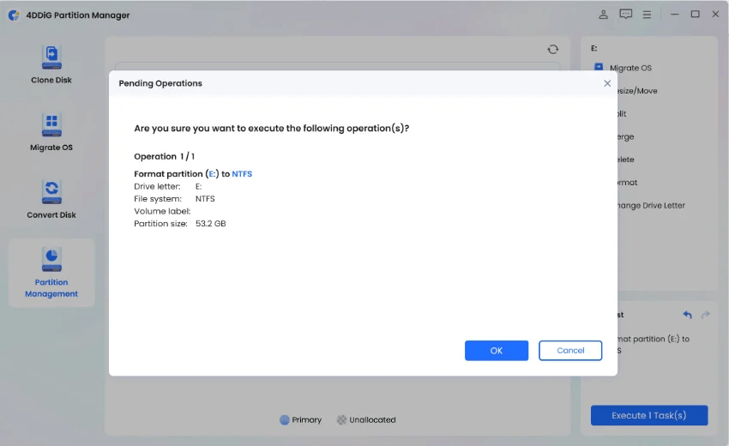Image resolution: width=729 pixels, height=446 pixels.
Task: Undo the last task with the undo arrow
Action: pyautogui.click(x=687, y=315)
